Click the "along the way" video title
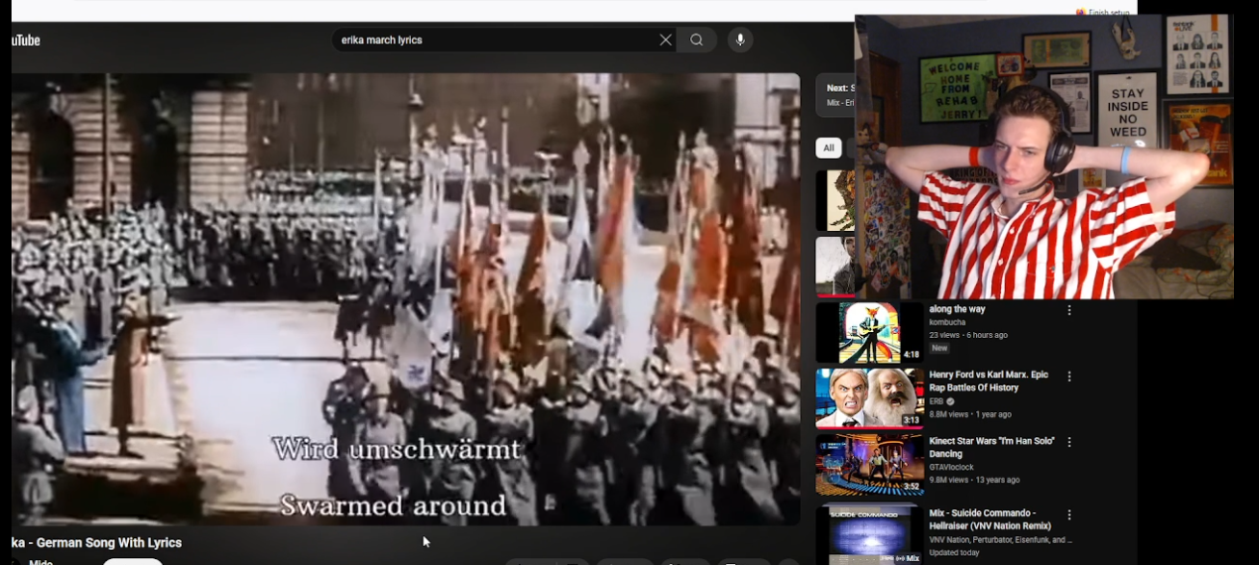The height and width of the screenshot is (565, 1259). click(957, 309)
